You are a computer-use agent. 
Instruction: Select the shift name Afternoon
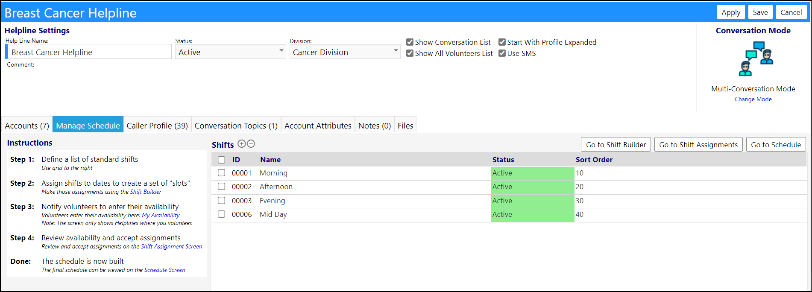(276, 187)
